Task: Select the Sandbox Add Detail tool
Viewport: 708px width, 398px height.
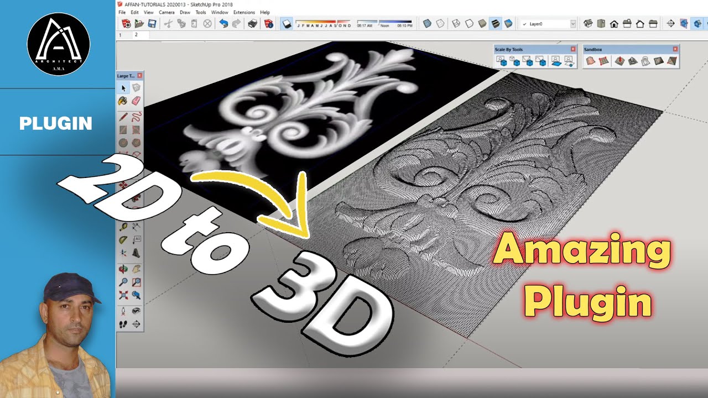Action: 659,61
